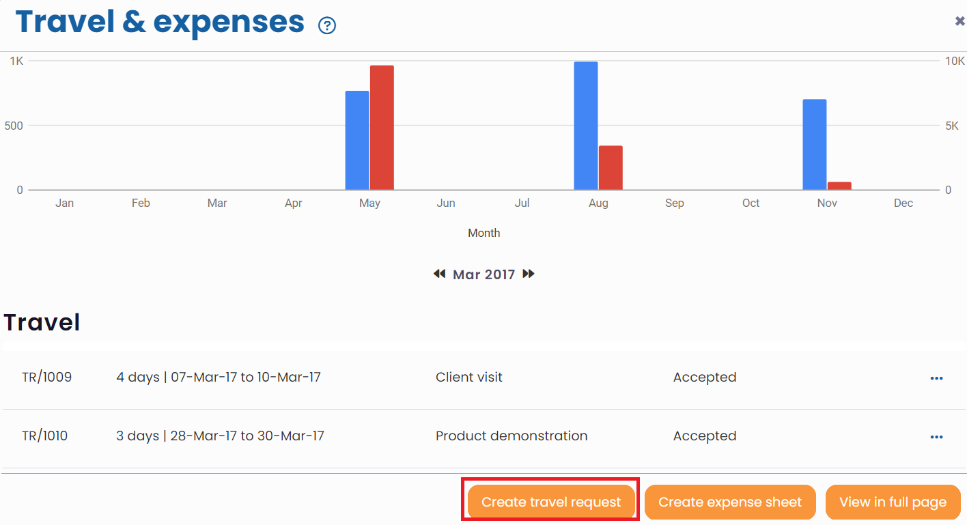Open the three-dot menu for TR/1009
This screenshot has height=525, width=967.
coord(936,378)
